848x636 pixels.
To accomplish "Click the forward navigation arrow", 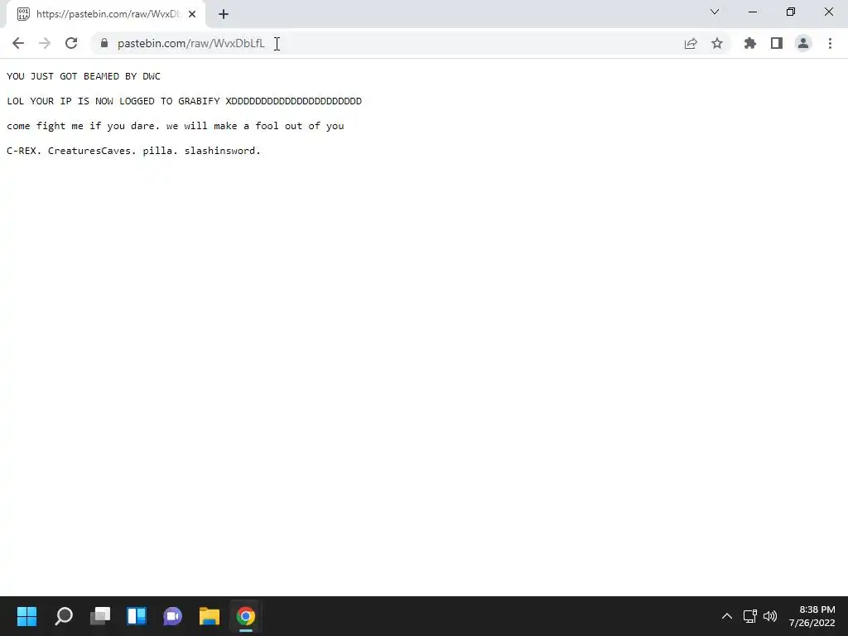I will pos(45,43).
